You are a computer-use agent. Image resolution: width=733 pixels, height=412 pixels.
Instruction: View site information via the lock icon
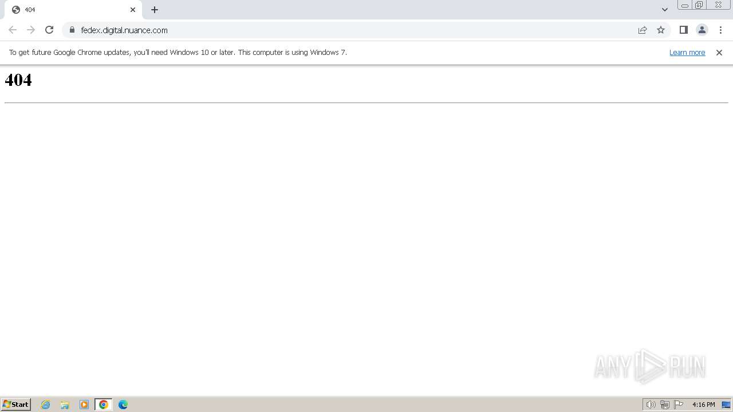click(72, 30)
